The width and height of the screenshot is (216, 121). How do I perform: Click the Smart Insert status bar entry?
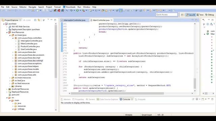146,115
